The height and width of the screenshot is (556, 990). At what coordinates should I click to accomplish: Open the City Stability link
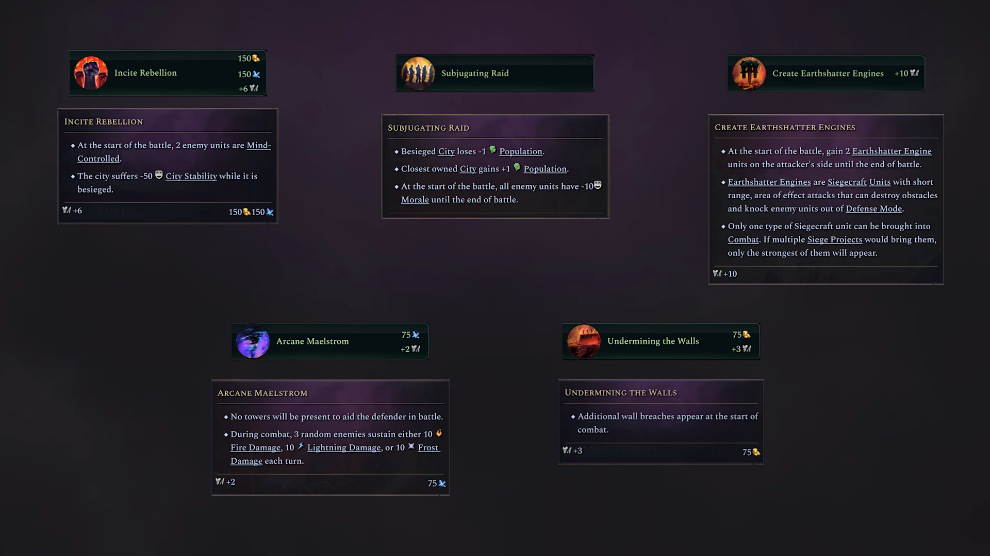pyautogui.click(x=191, y=176)
